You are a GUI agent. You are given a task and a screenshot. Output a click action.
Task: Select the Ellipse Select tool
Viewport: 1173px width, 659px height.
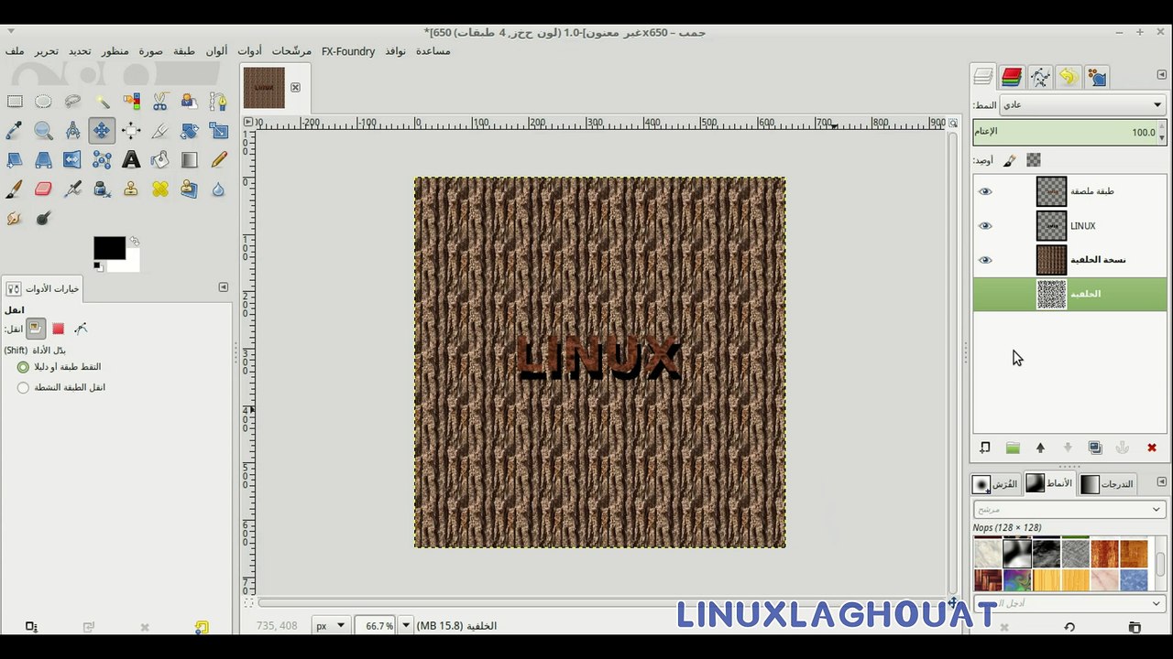pyautogui.click(x=43, y=102)
